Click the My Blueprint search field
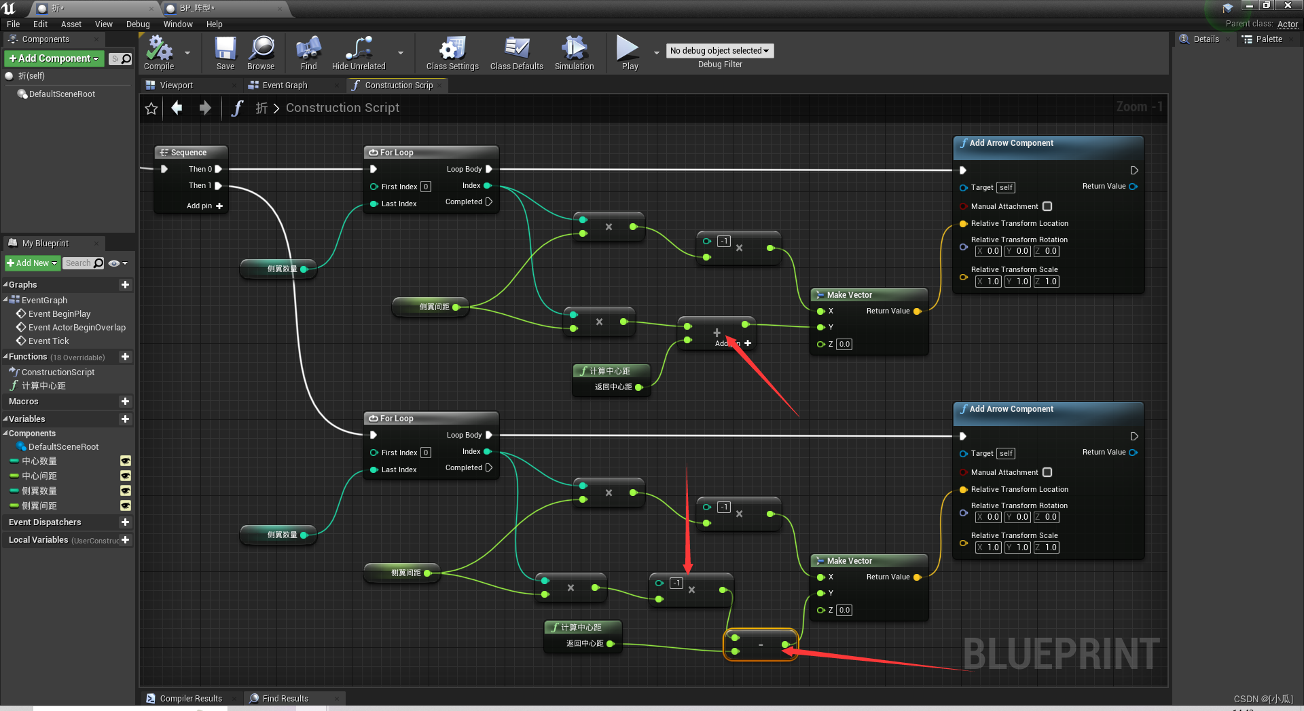The width and height of the screenshot is (1304, 711). tap(78, 263)
